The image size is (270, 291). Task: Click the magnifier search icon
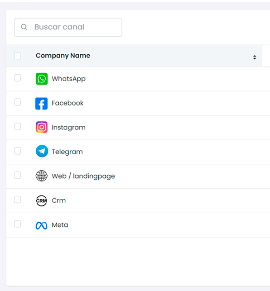24,27
